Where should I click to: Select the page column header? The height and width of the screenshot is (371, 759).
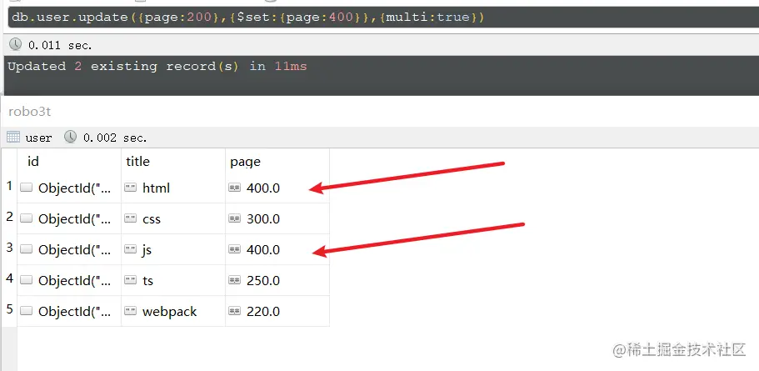277,161
